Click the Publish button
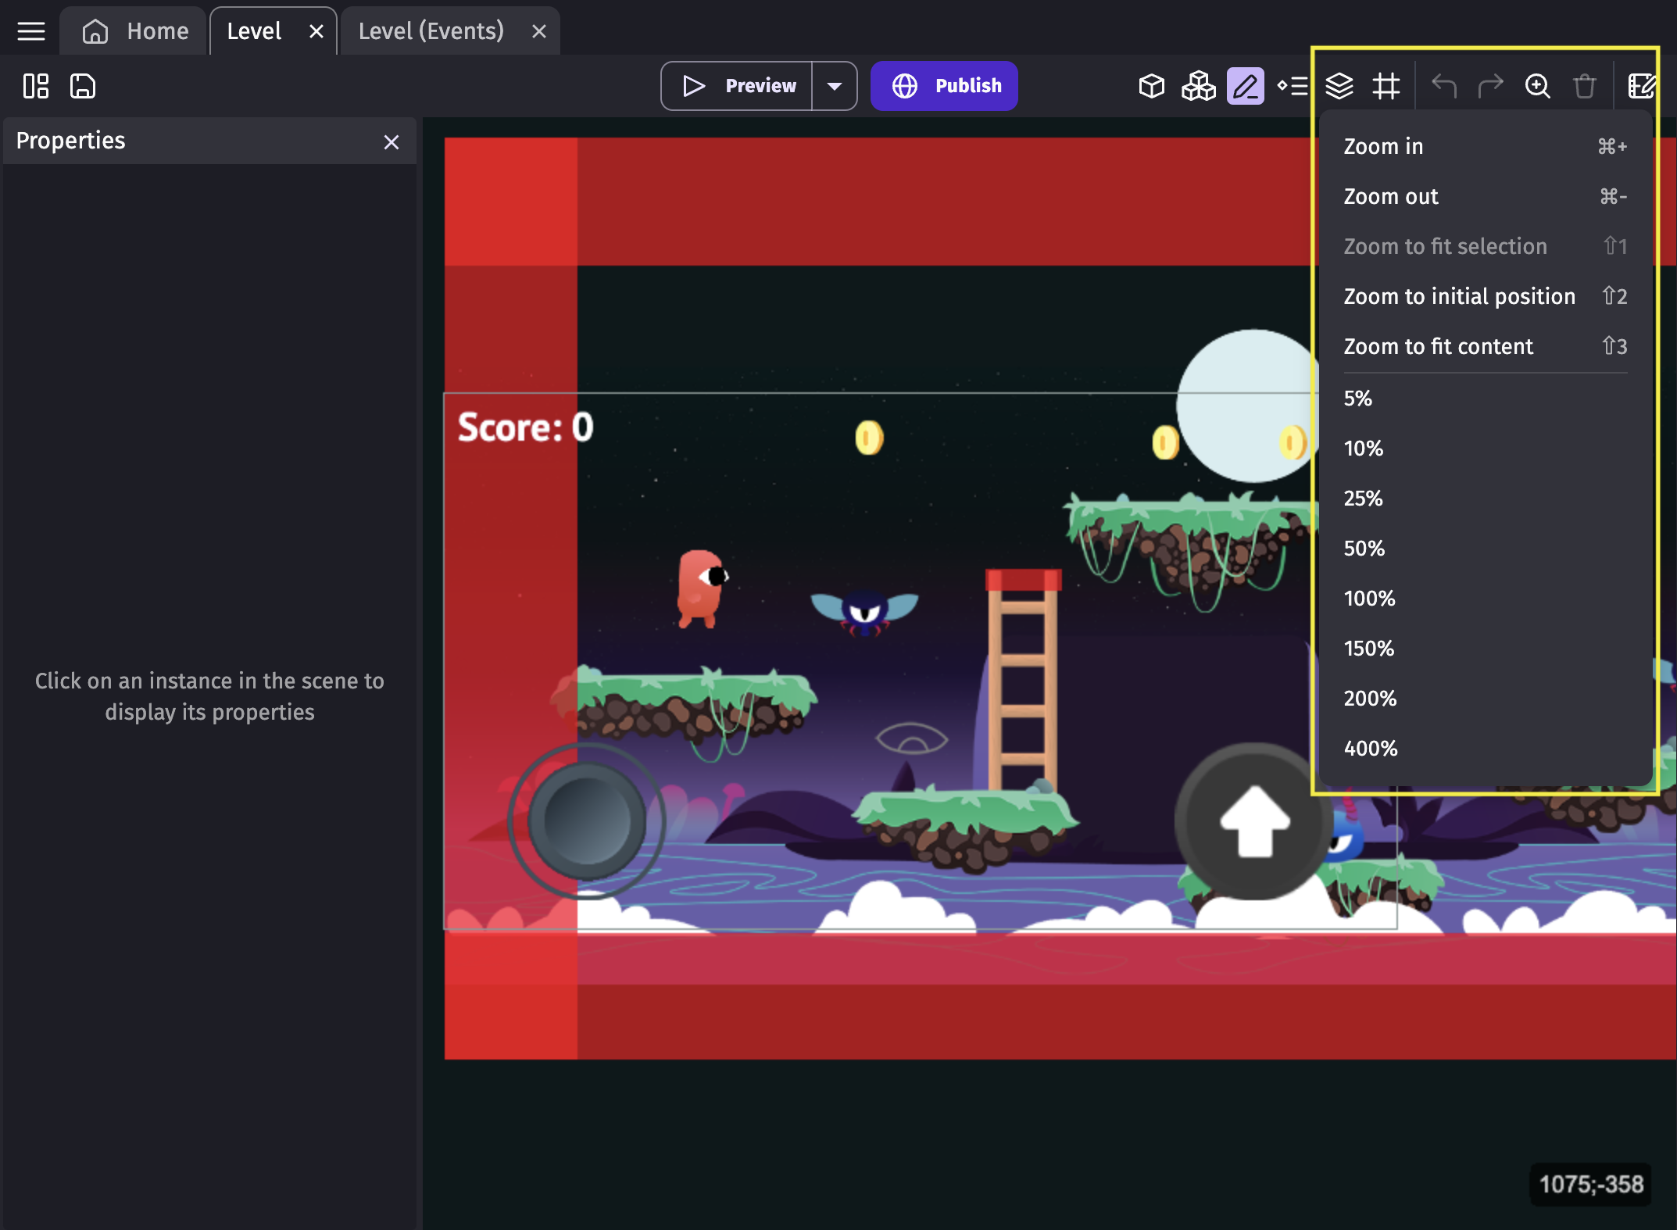Viewport: 1677px width, 1230px height. pos(944,86)
